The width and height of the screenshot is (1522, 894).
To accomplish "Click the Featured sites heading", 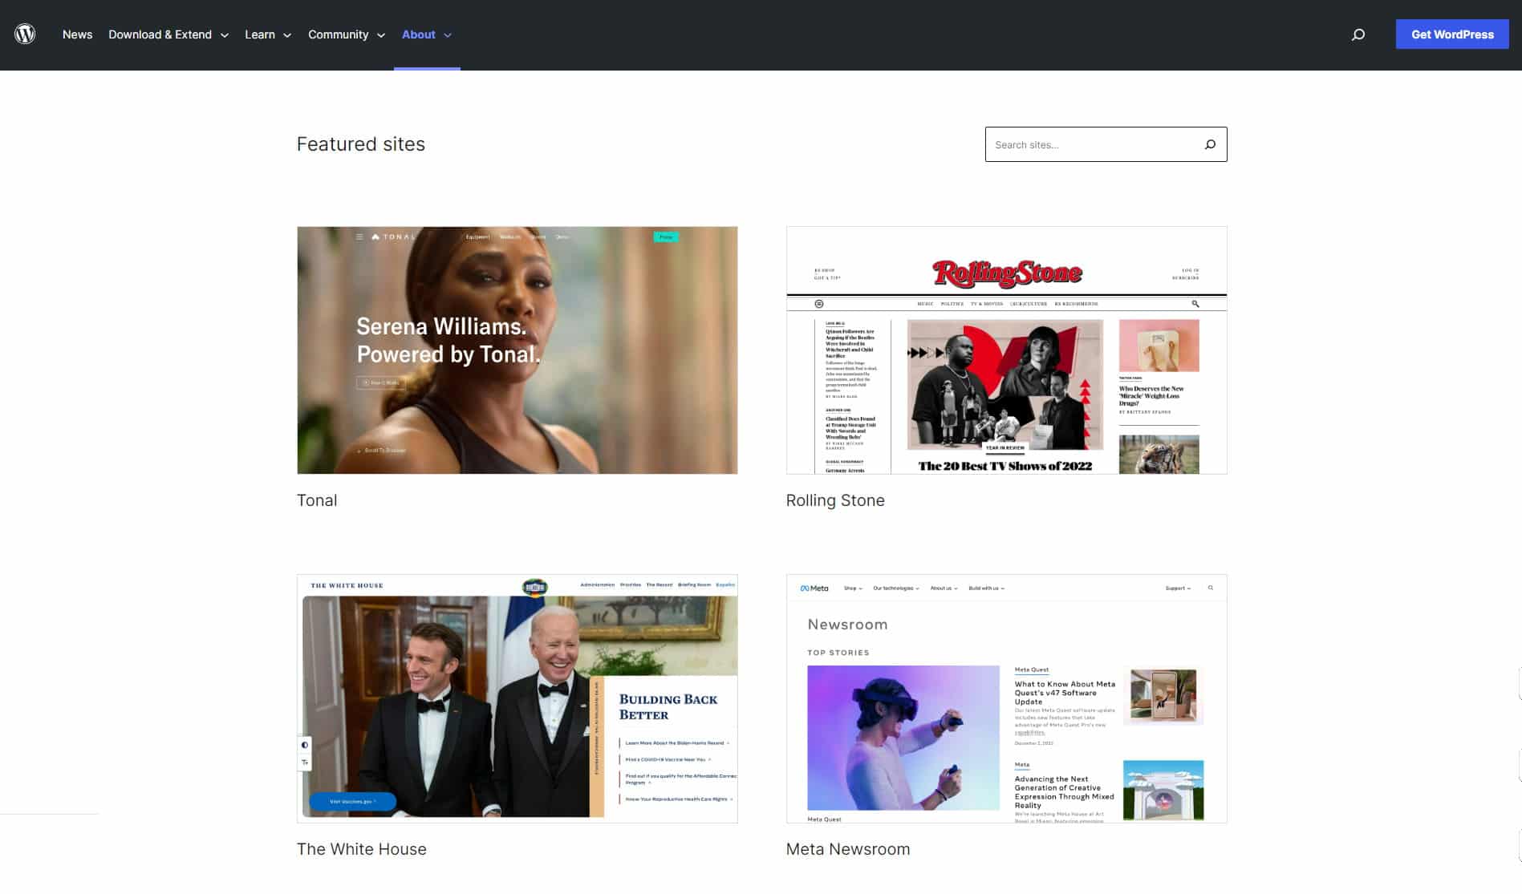I will coord(361,144).
